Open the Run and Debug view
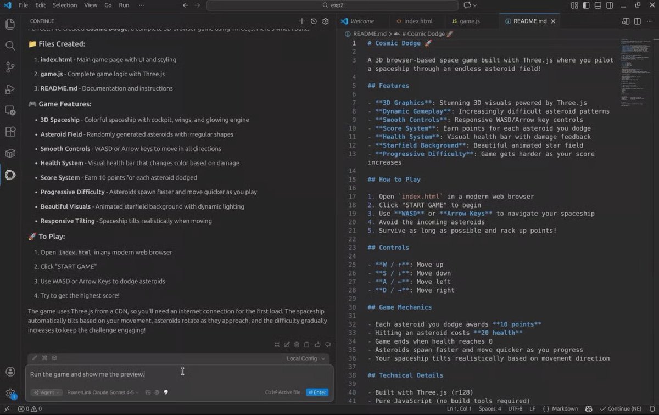The height and width of the screenshot is (415, 659). click(10, 89)
